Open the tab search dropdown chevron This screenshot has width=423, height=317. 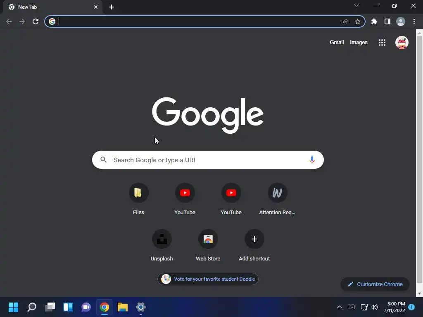pos(356,6)
